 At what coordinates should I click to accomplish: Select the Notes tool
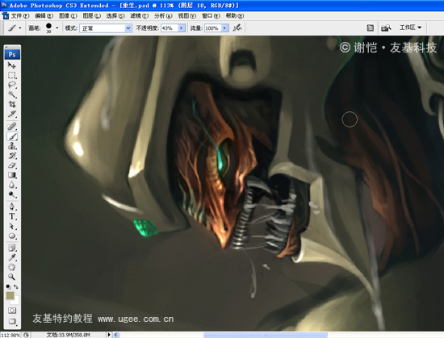click(x=12, y=248)
